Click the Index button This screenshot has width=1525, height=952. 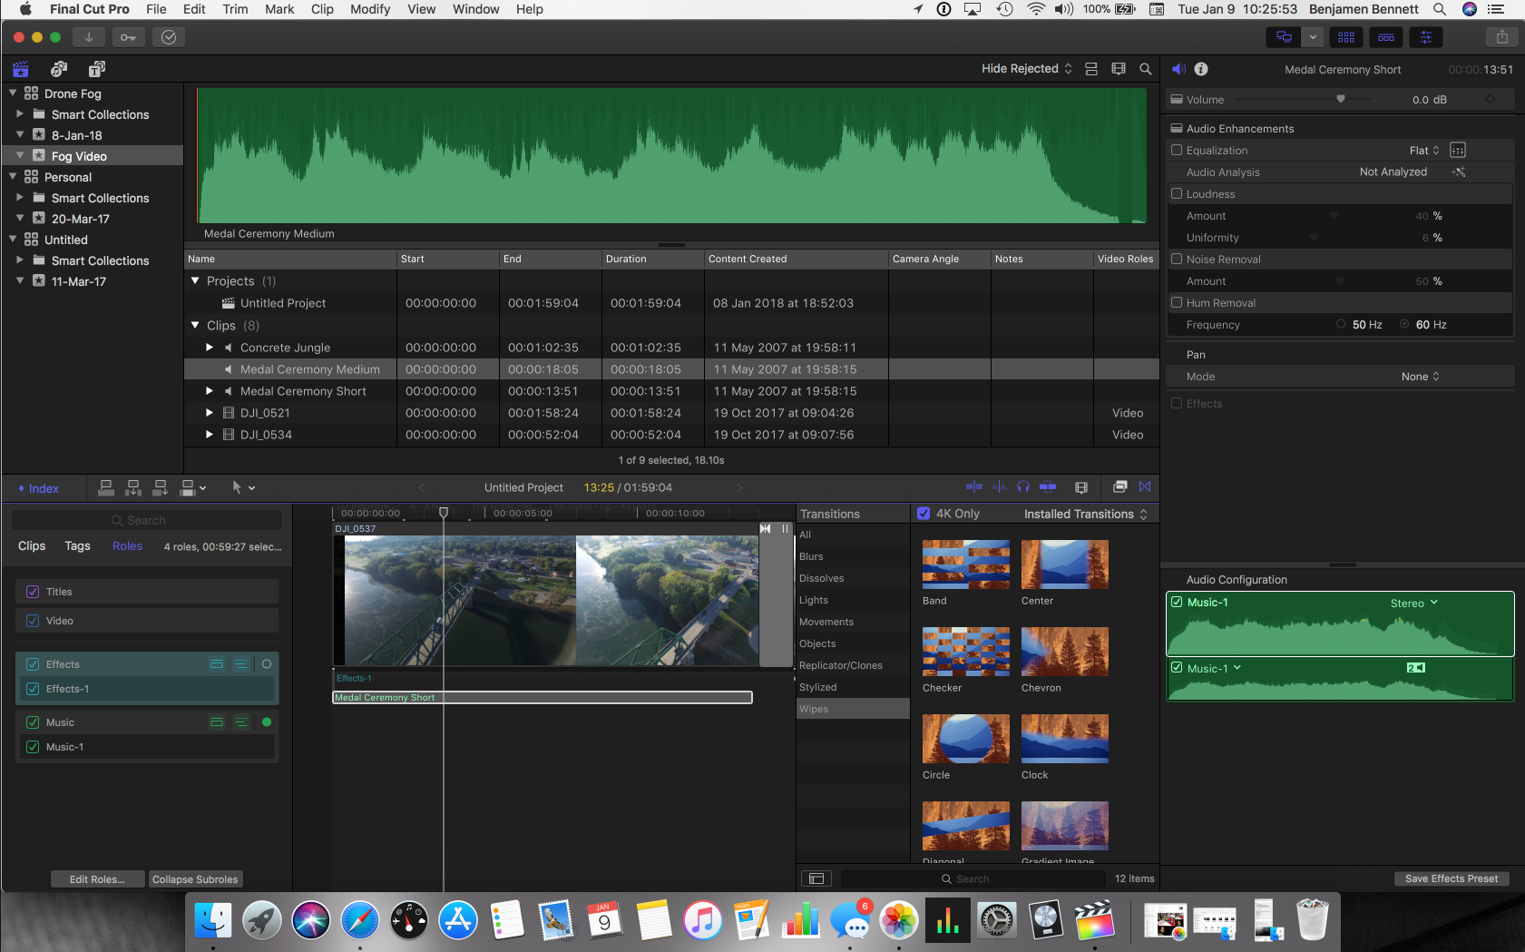[x=38, y=488]
